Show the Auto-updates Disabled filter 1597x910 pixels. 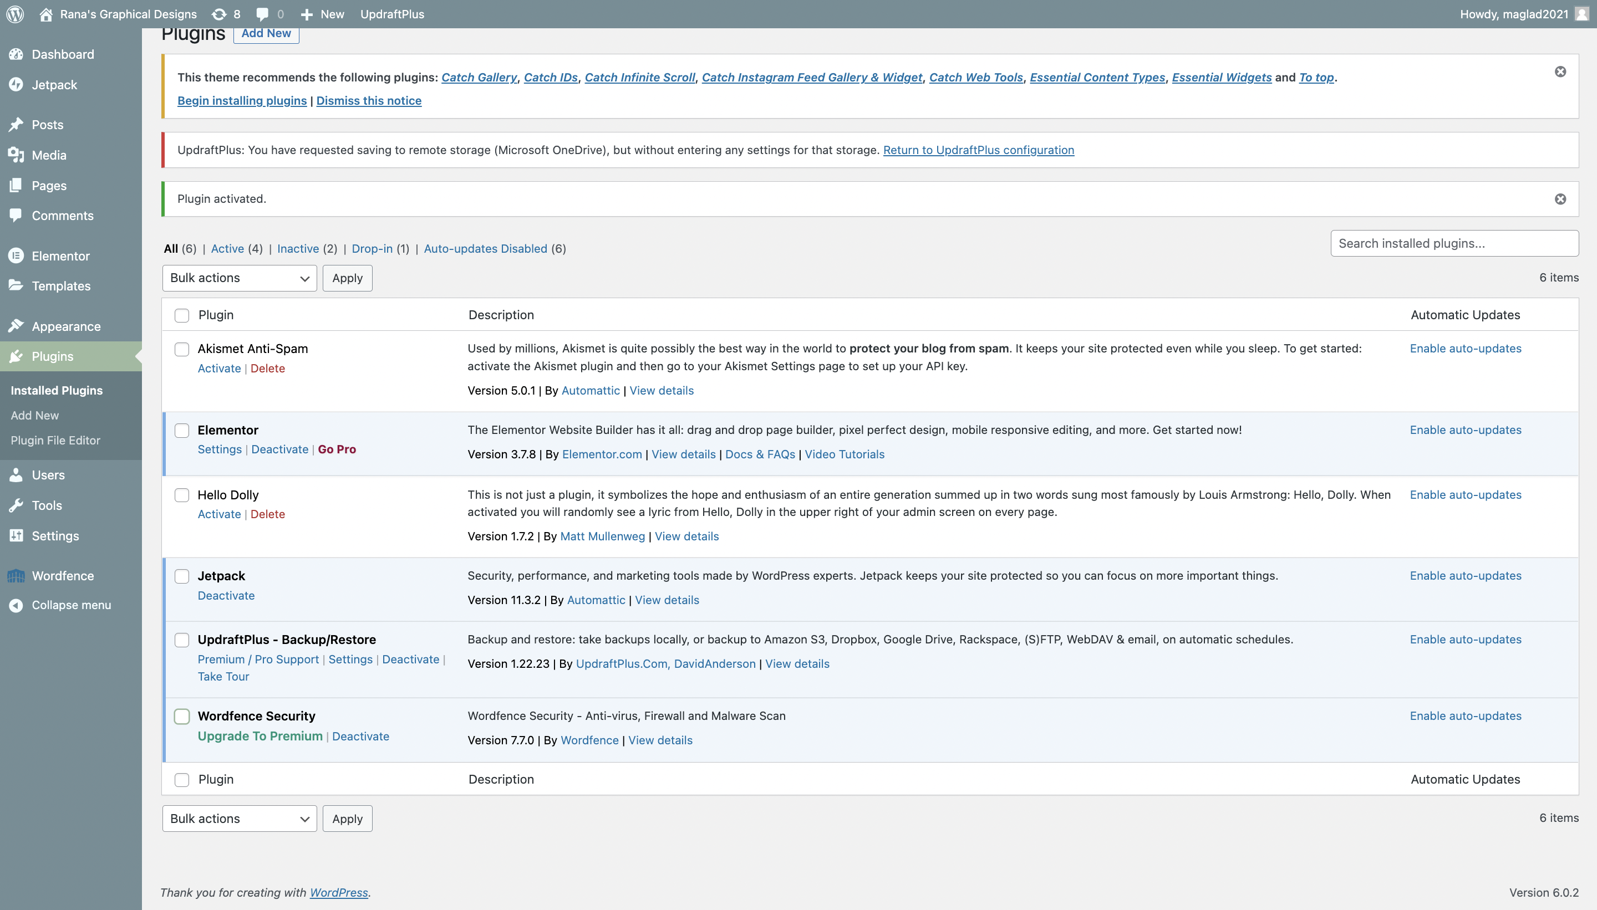495,249
